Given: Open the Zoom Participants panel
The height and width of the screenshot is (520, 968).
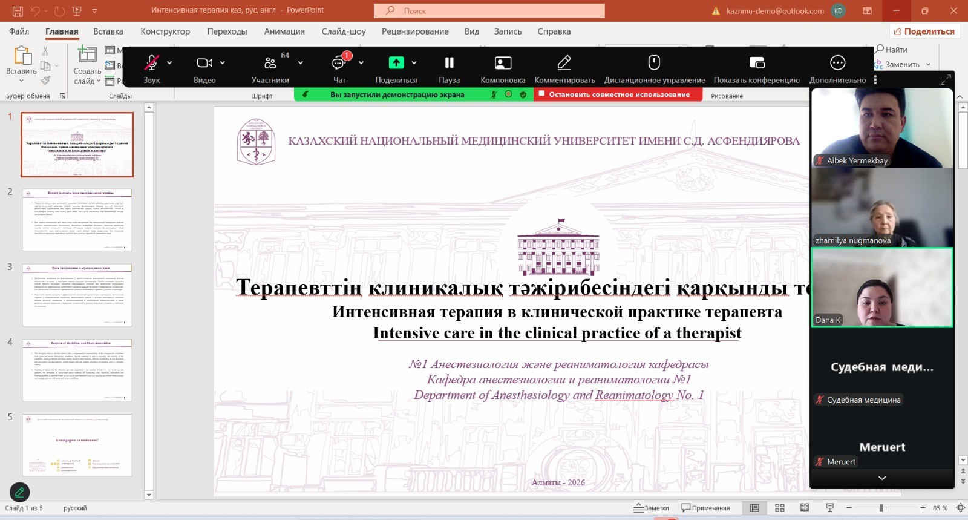Looking at the screenshot, I should pyautogui.click(x=270, y=63).
